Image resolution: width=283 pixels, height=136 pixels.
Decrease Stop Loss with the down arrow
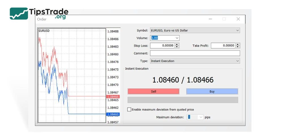(177, 47)
